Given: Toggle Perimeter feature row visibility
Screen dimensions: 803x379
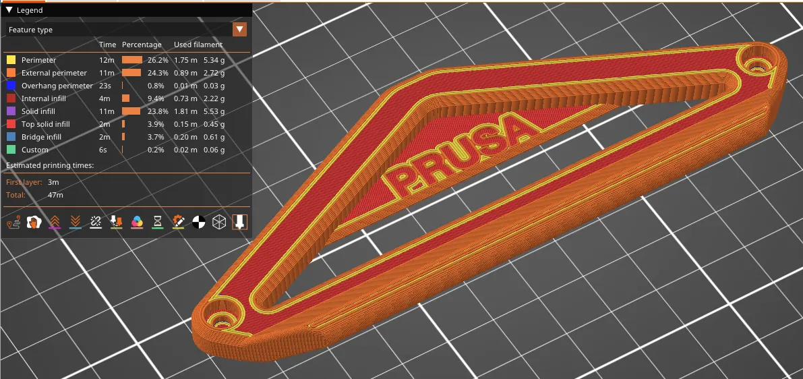Looking at the screenshot, I should [127, 60].
